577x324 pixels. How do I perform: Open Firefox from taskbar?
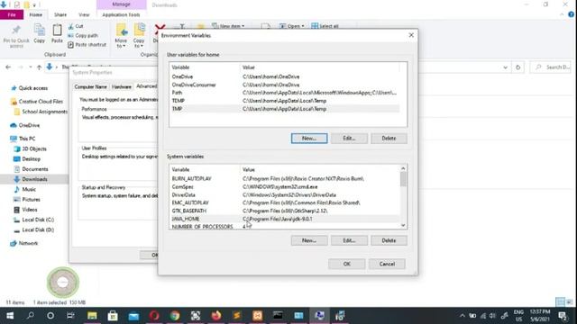coord(216,316)
